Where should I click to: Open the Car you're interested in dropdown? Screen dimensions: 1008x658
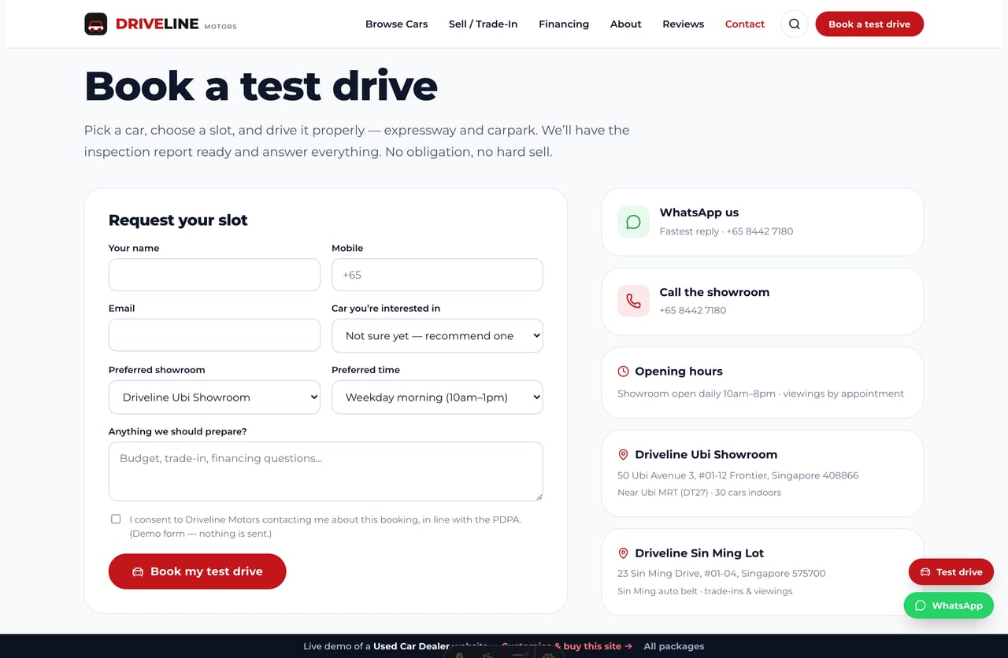coord(437,335)
